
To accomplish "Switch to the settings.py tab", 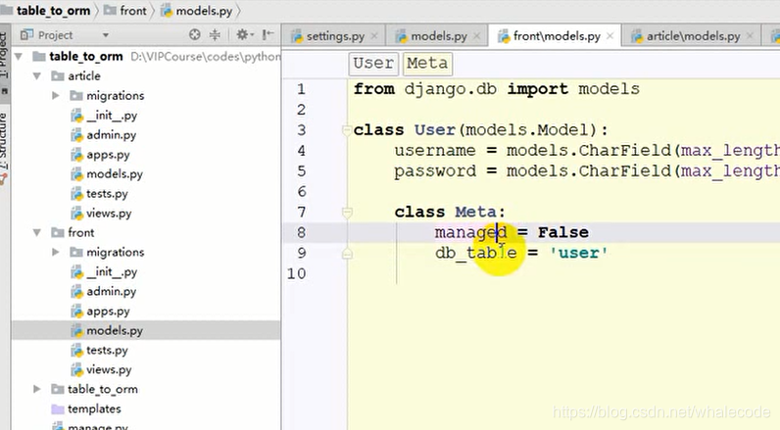I will tap(335, 36).
